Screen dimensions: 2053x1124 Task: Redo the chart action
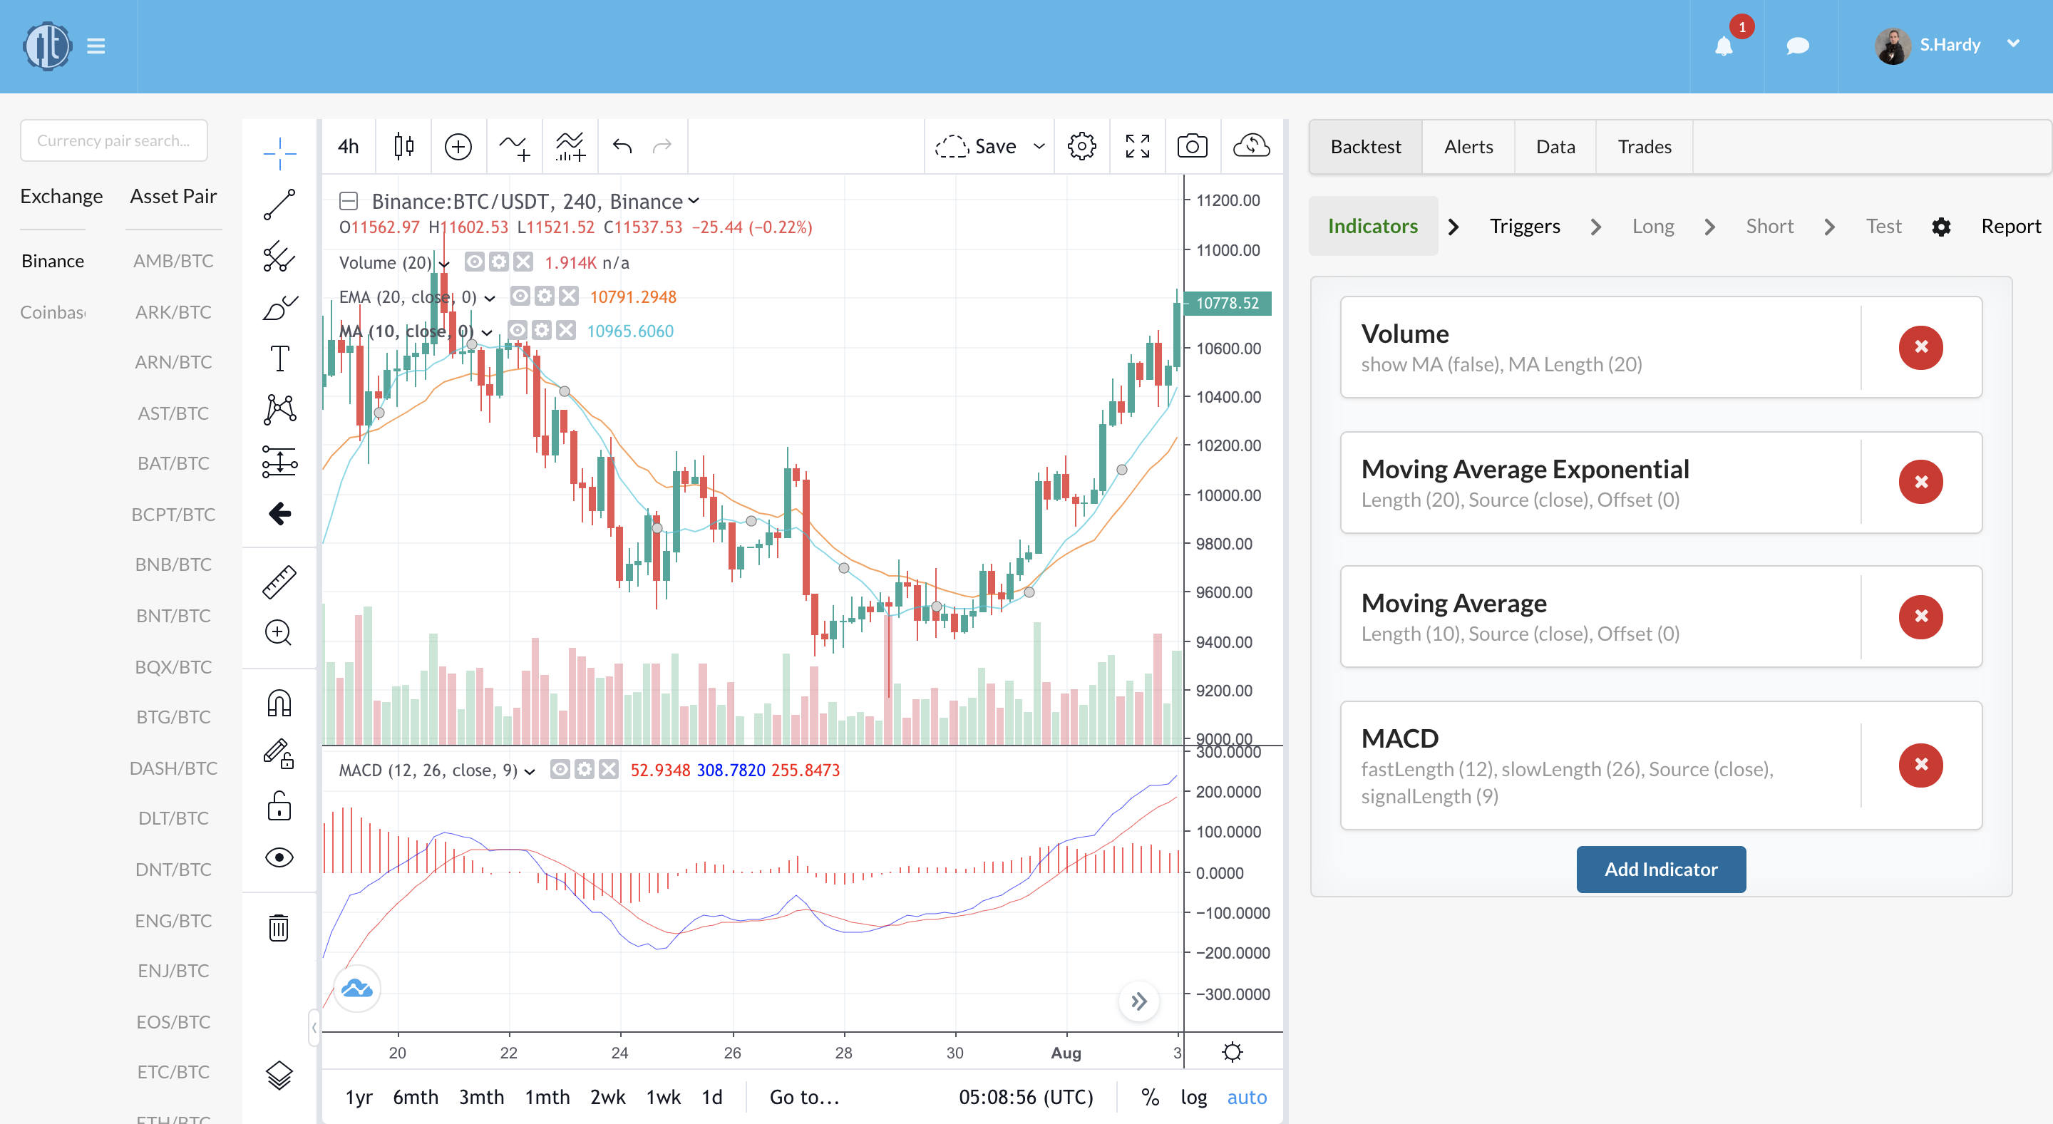[662, 146]
